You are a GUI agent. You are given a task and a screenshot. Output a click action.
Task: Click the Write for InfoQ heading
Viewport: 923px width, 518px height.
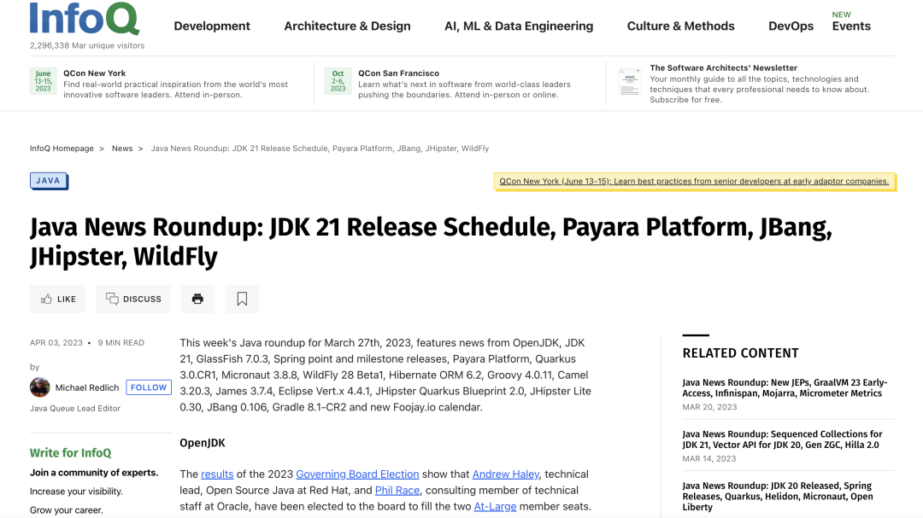point(71,453)
